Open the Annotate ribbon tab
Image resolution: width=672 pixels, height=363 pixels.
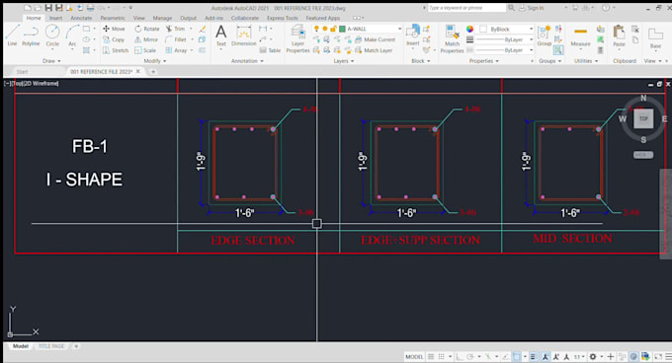pyautogui.click(x=81, y=18)
